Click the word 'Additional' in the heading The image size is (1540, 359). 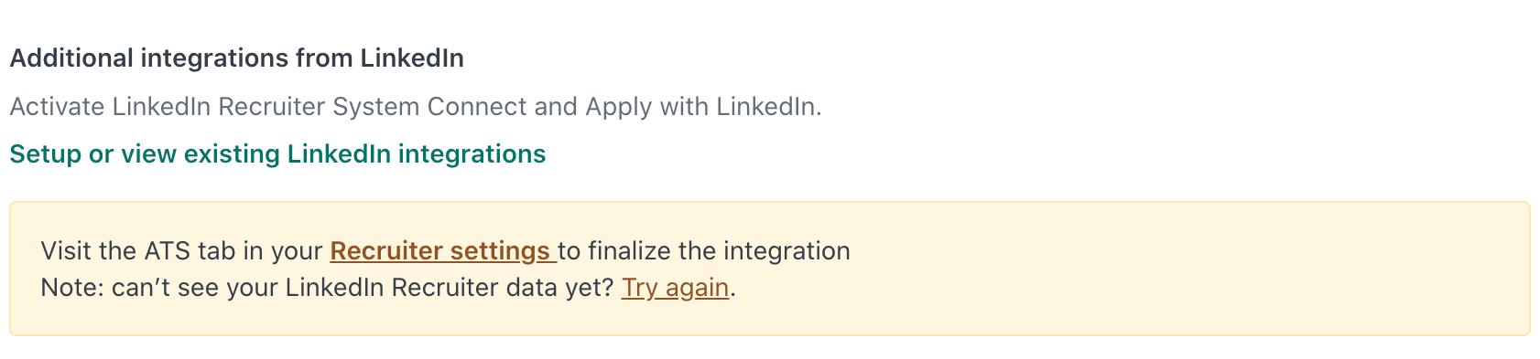pos(71,58)
